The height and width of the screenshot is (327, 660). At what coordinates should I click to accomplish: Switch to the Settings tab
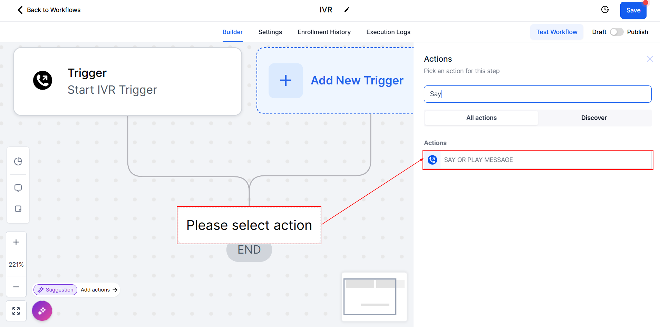click(x=270, y=32)
